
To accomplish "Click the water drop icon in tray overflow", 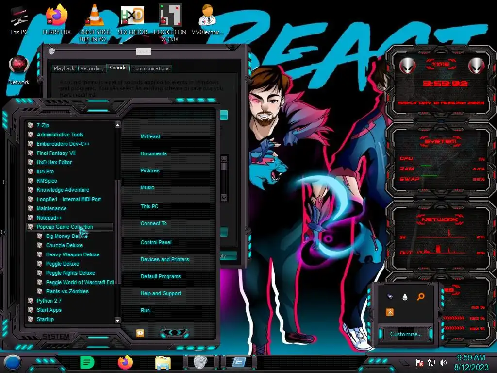I will (x=405, y=297).
